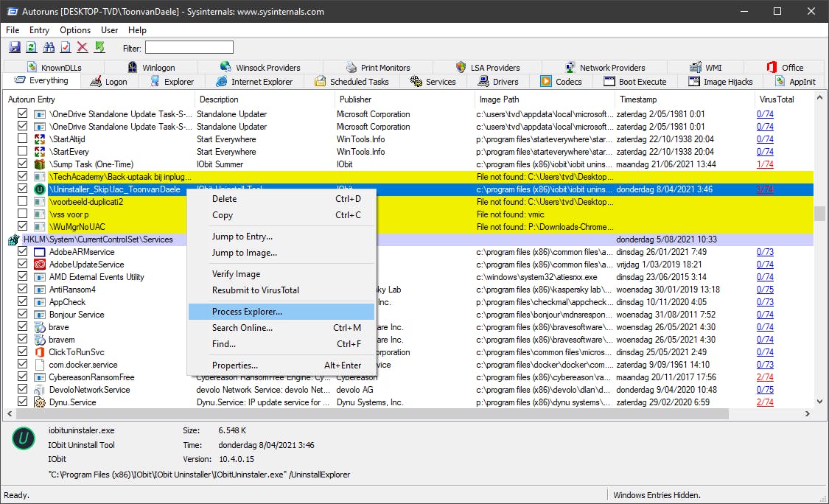The image size is (829, 504).
Task: Sort by the Timestamp column header
Action: pyautogui.click(x=638, y=99)
